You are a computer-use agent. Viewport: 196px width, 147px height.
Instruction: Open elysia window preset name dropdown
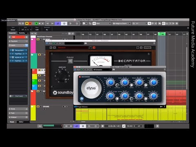pyautogui.click(x=102, y=69)
